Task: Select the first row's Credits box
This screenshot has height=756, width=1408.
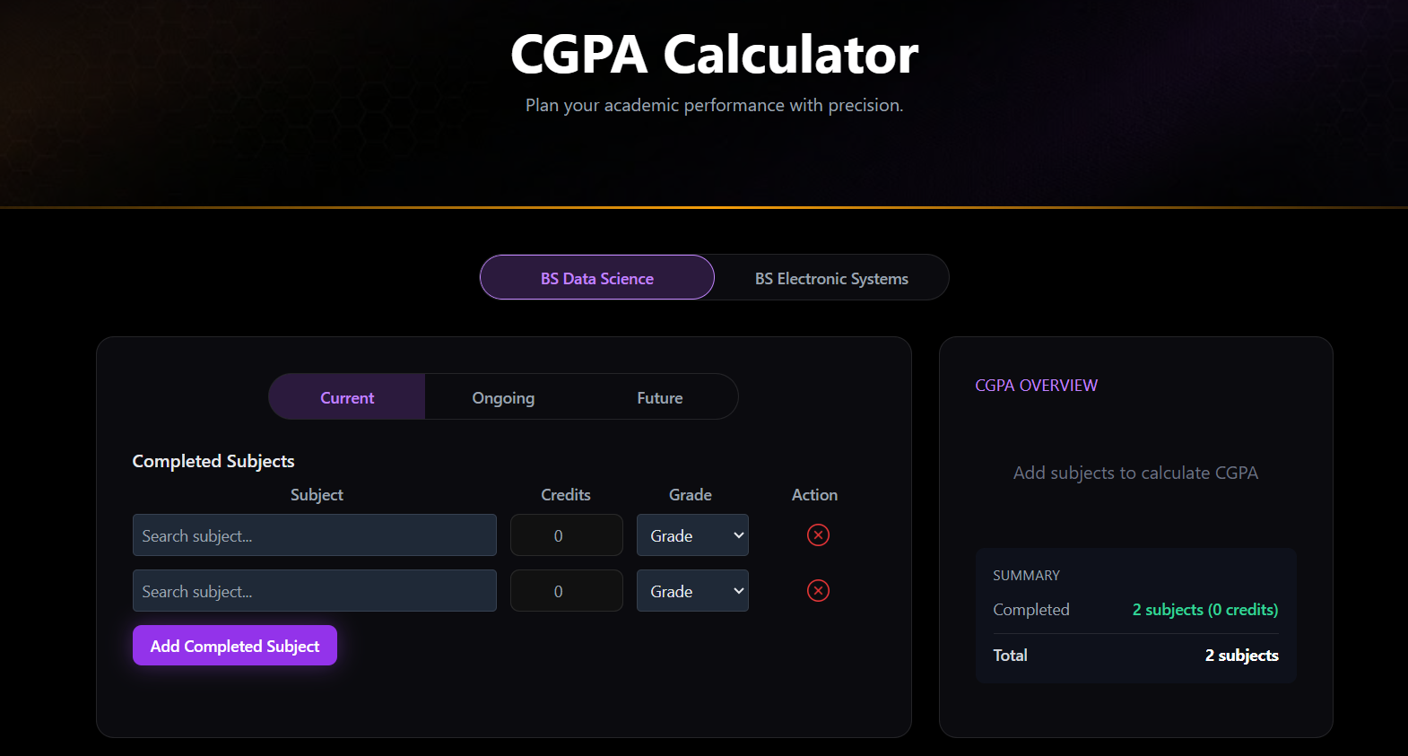Action: click(x=566, y=535)
